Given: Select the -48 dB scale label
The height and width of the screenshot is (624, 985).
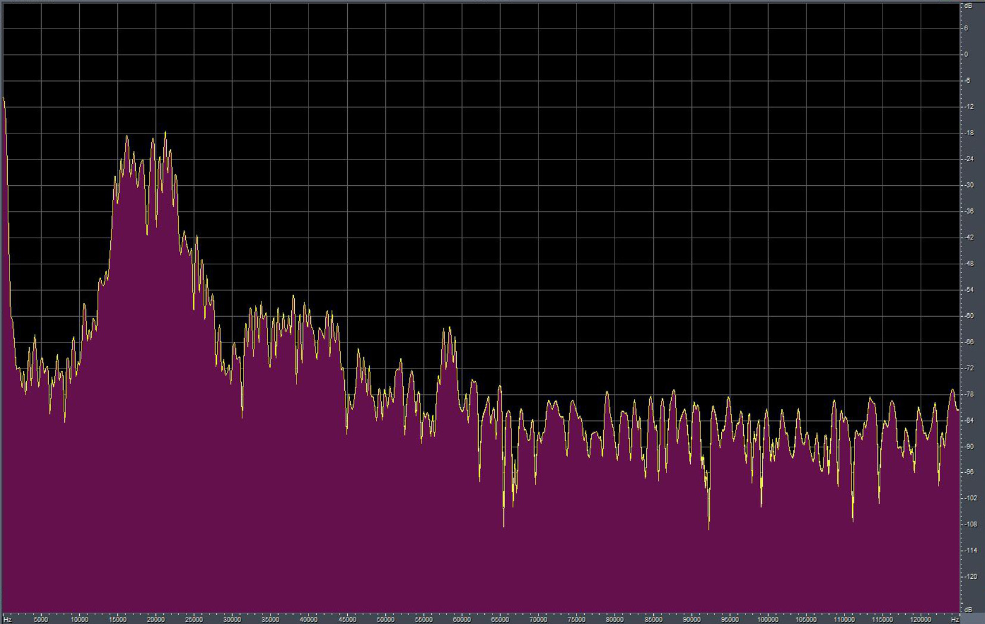Looking at the screenshot, I should click(968, 263).
